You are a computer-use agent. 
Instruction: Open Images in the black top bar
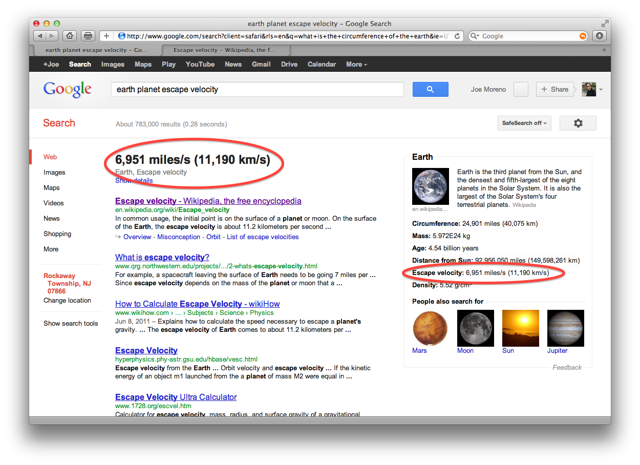[x=113, y=64]
